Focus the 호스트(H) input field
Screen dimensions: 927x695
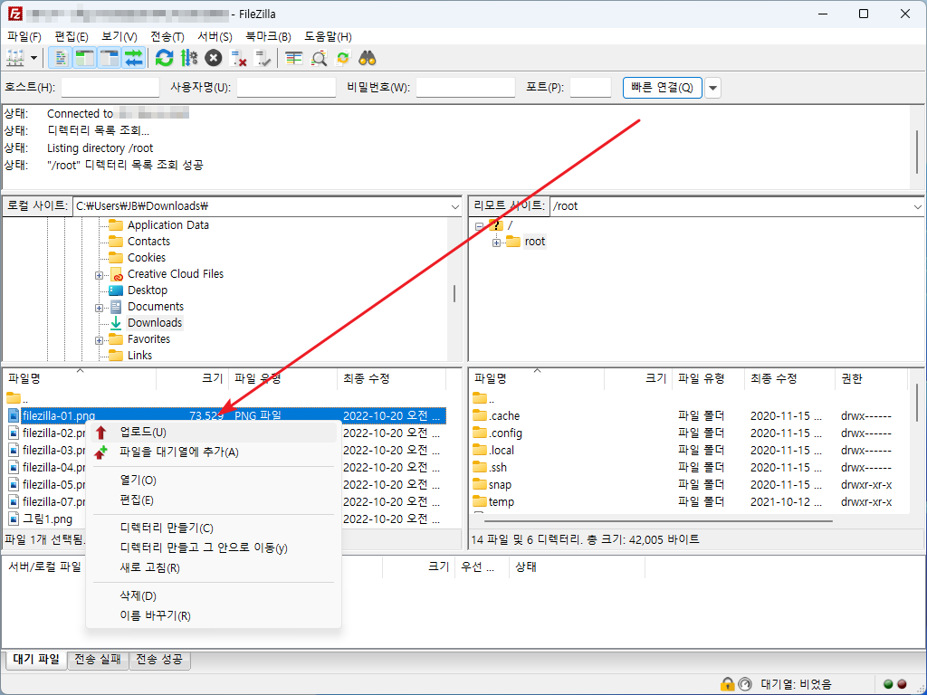click(110, 88)
